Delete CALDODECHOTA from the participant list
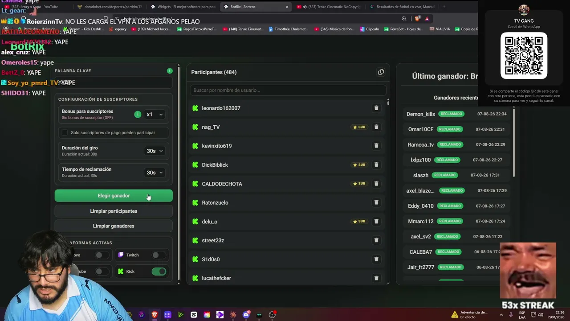This screenshot has width=570, height=321. [x=376, y=184]
